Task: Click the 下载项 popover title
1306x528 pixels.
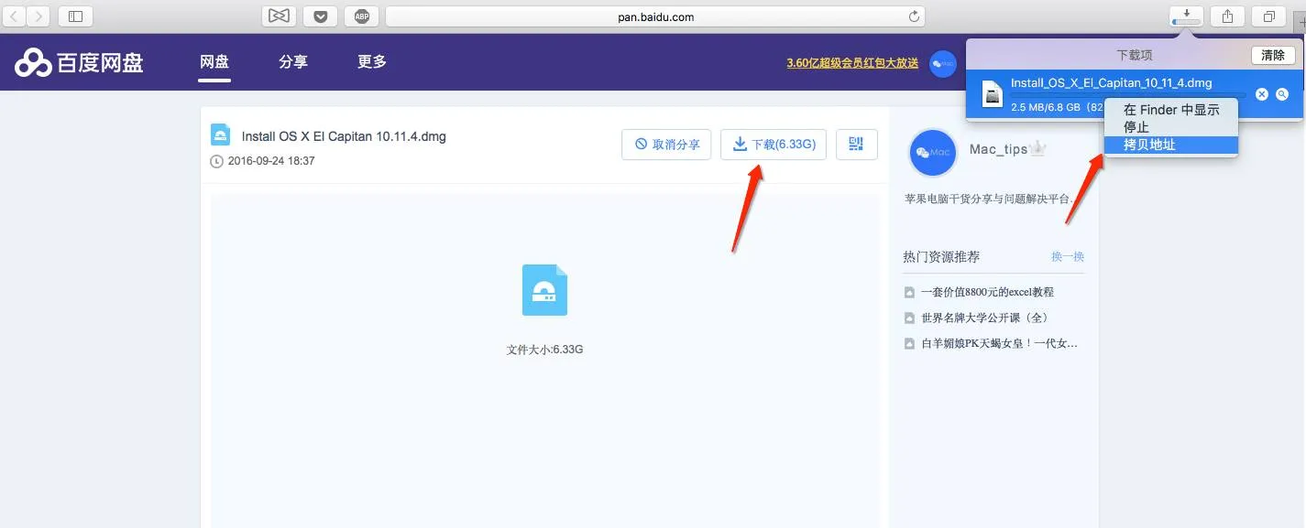Action: coord(1134,55)
